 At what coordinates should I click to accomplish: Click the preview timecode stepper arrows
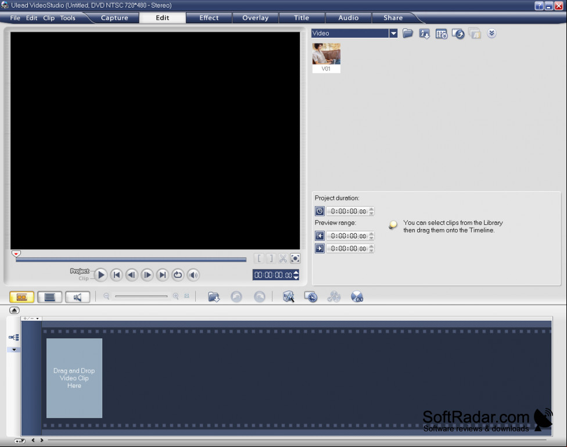tap(296, 275)
